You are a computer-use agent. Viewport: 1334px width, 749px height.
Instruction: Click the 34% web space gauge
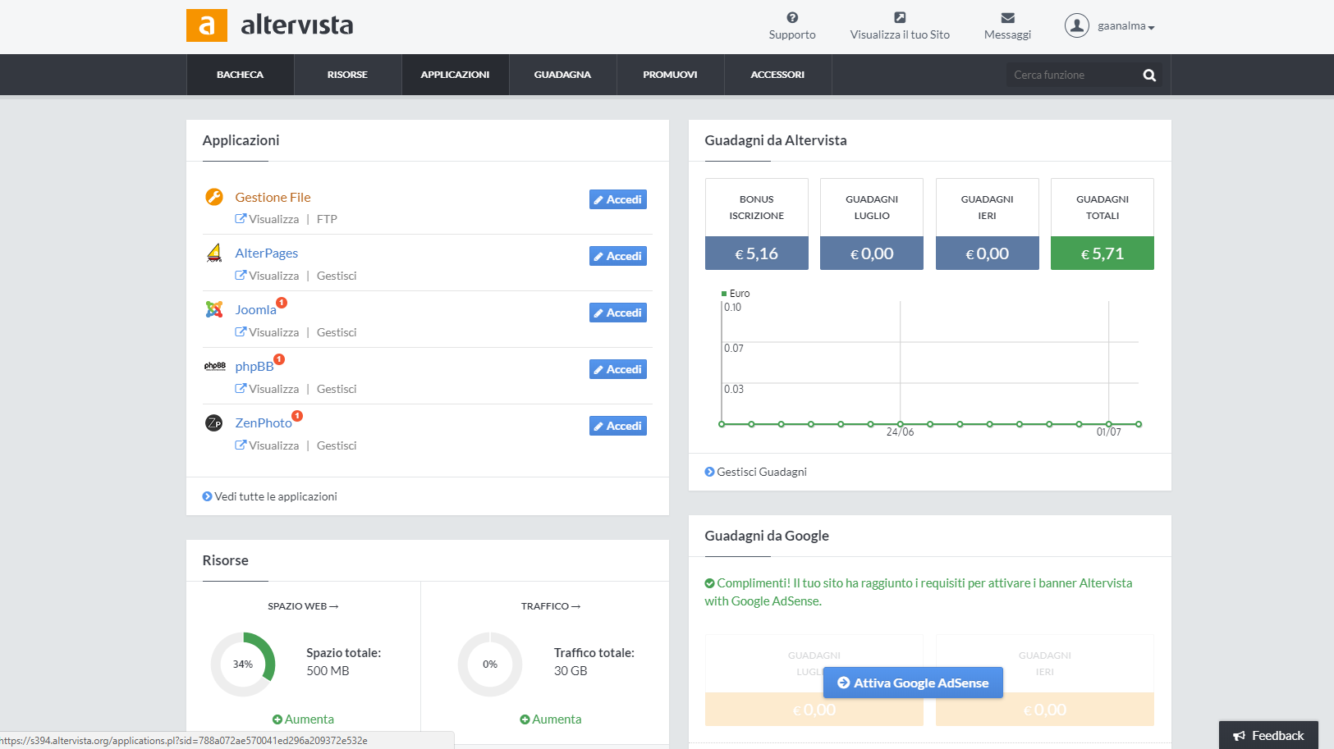(x=243, y=665)
